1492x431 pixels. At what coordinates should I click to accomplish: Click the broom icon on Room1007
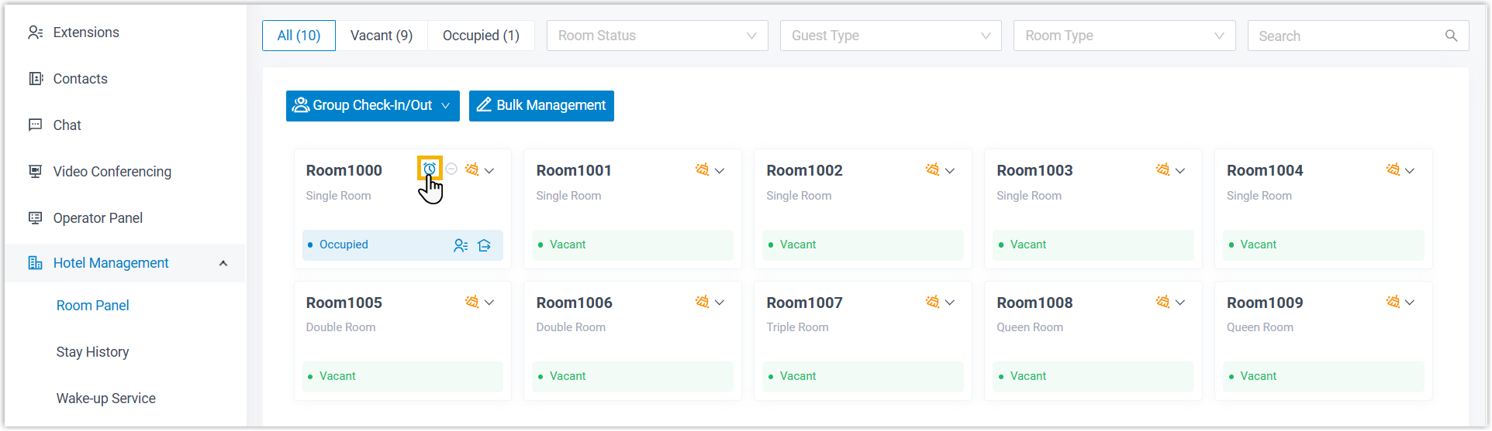[931, 302]
